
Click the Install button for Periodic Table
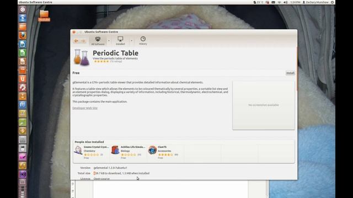[290, 73]
